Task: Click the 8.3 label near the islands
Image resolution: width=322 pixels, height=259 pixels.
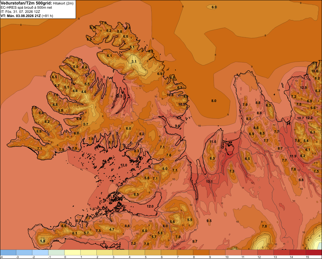Action: pos(137,151)
